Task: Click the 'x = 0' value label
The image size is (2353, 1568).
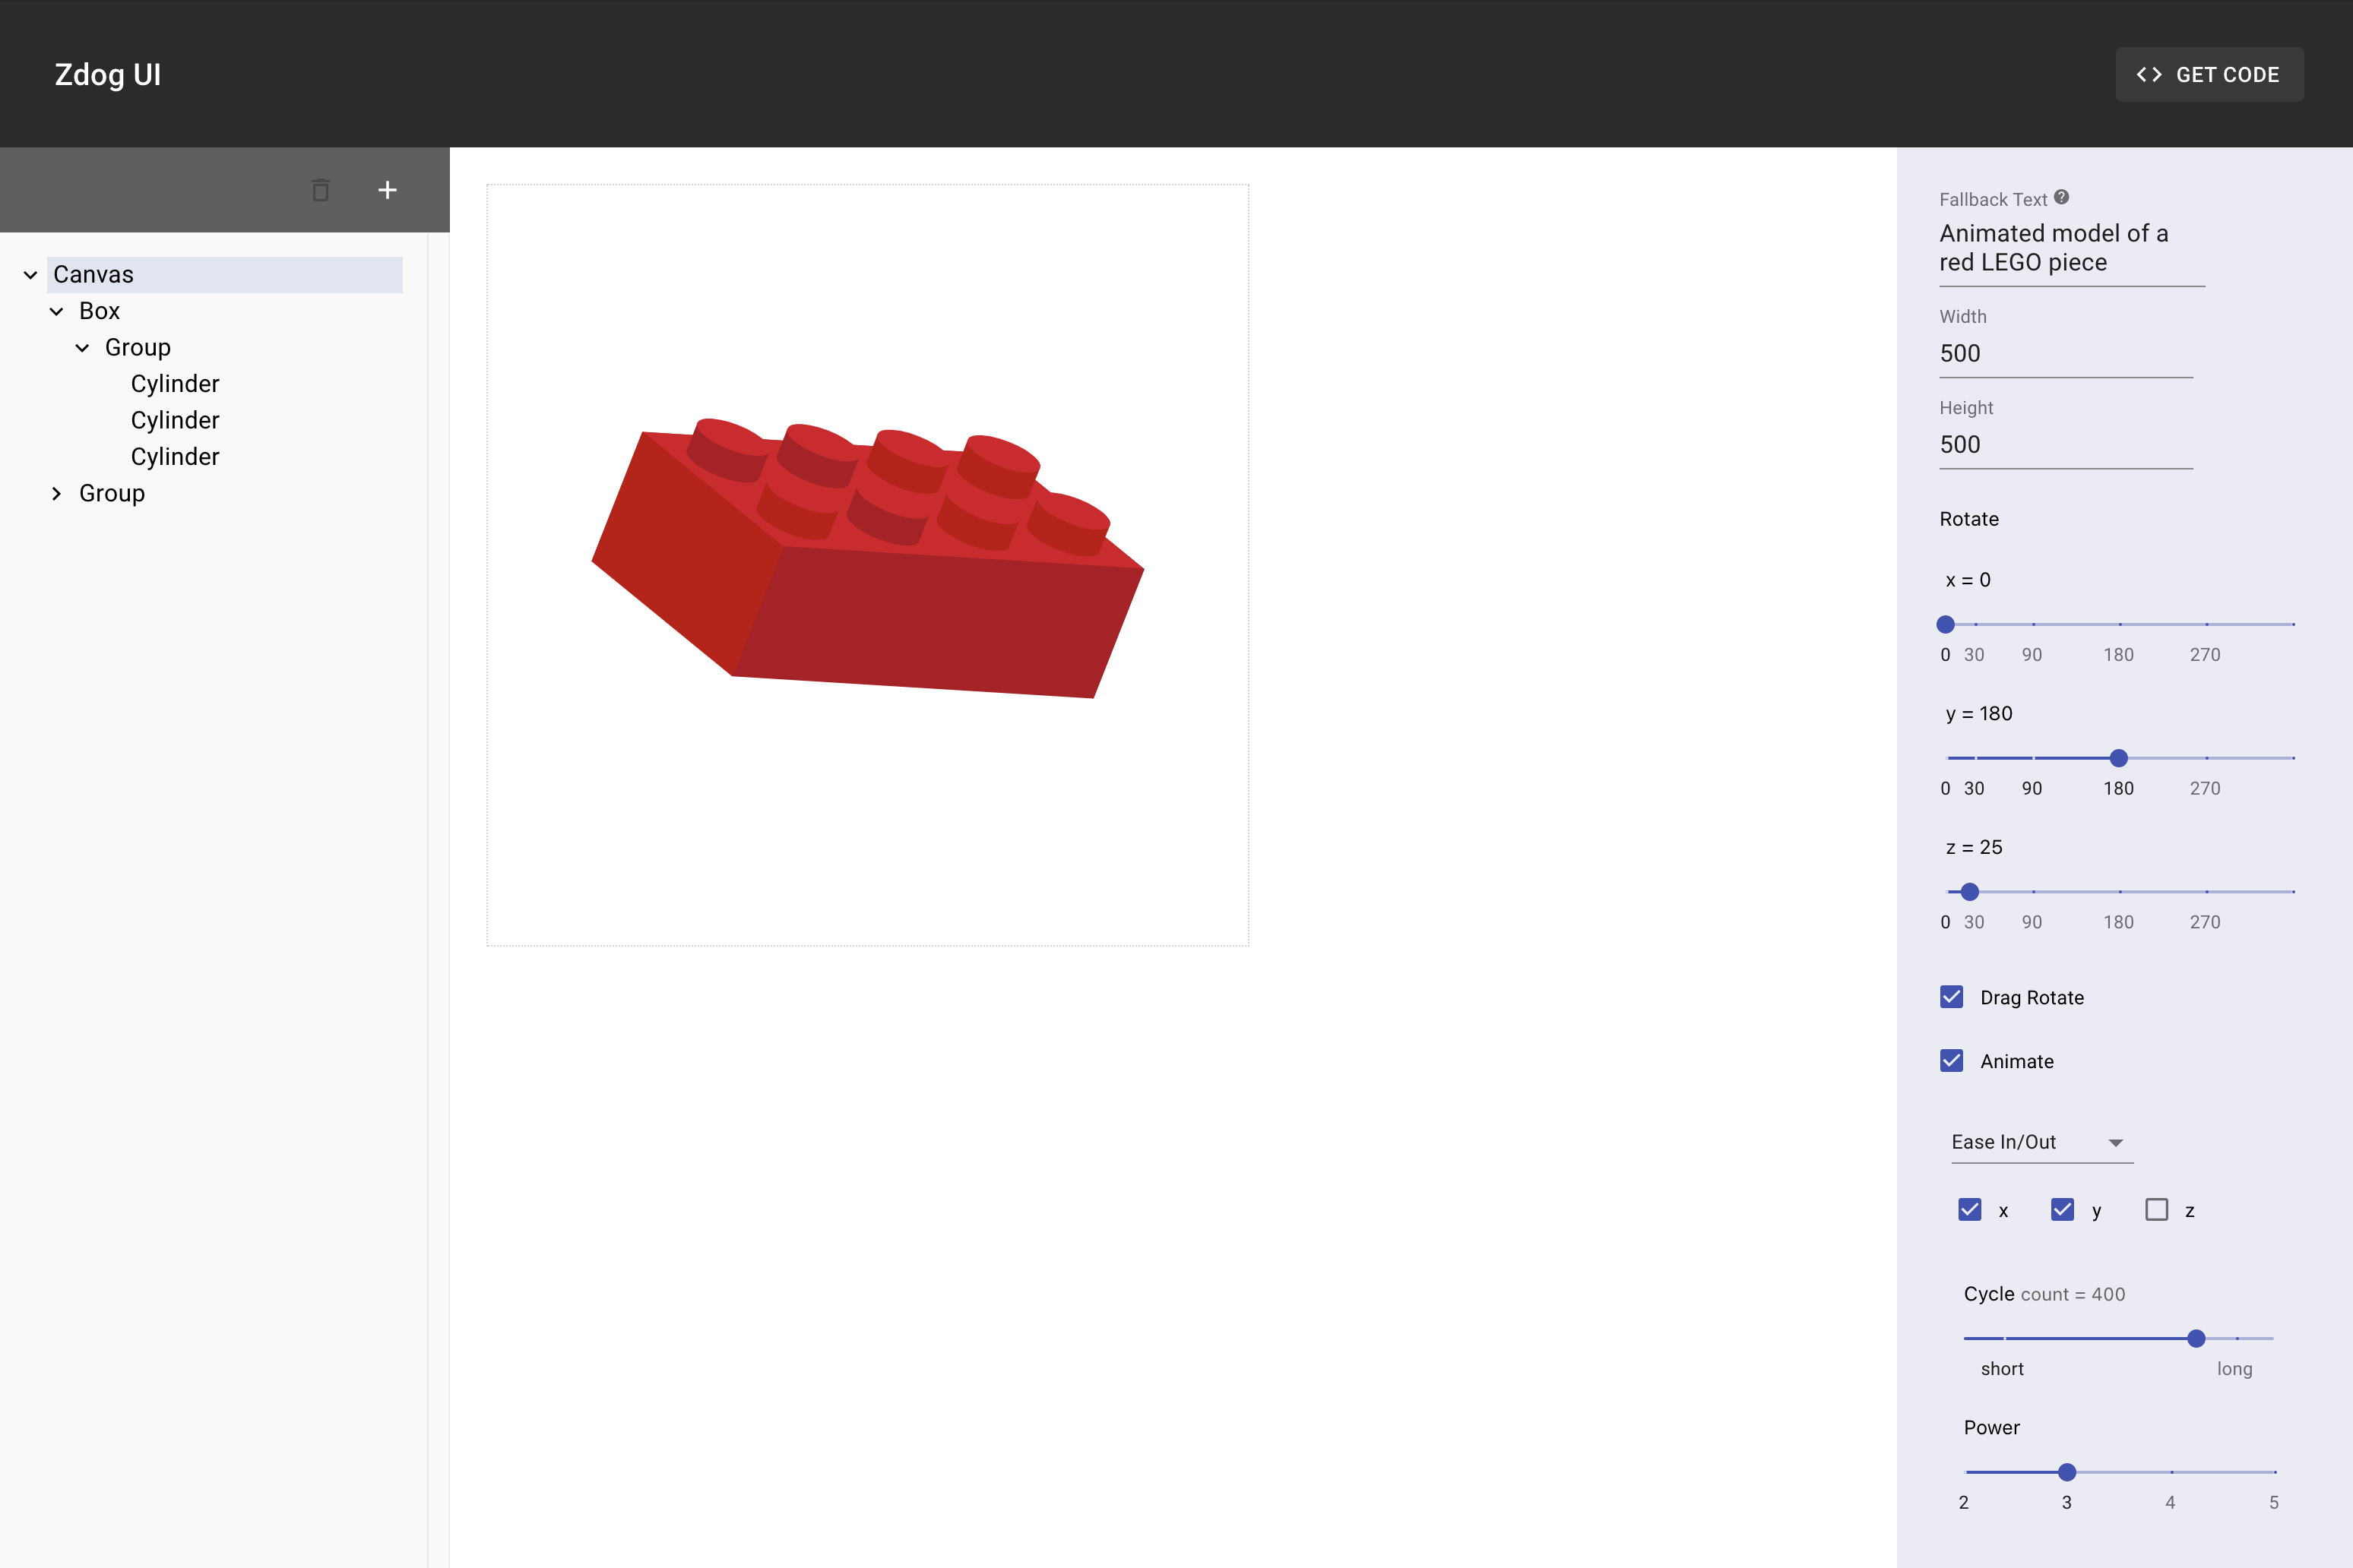Action: point(1968,580)
